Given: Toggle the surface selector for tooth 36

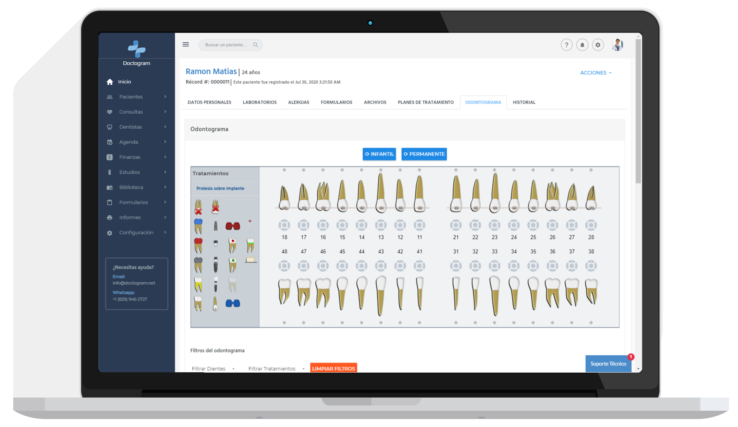Looking at the screenshot, I should tap(552, 266).
